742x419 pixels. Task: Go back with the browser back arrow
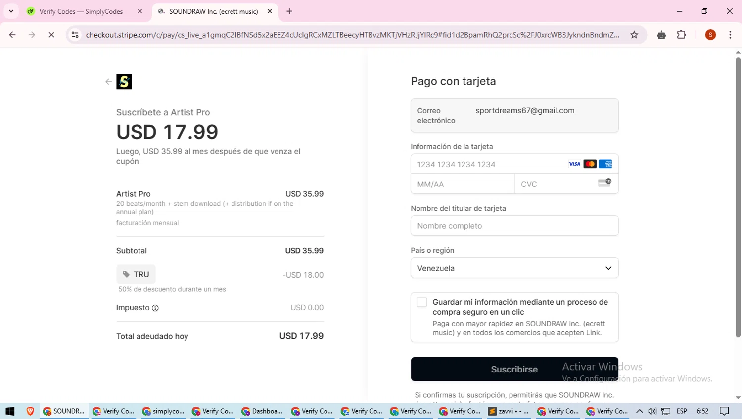(x=12, y=35)
